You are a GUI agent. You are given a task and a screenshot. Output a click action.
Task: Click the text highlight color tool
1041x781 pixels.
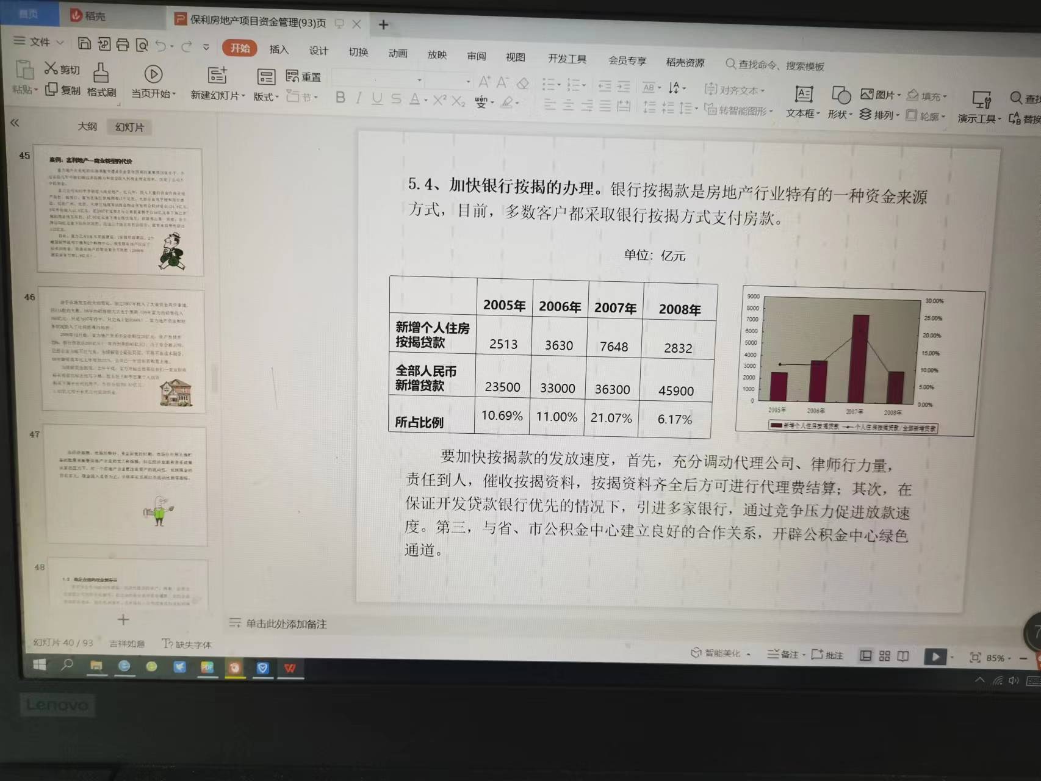[x=506, y=103]
